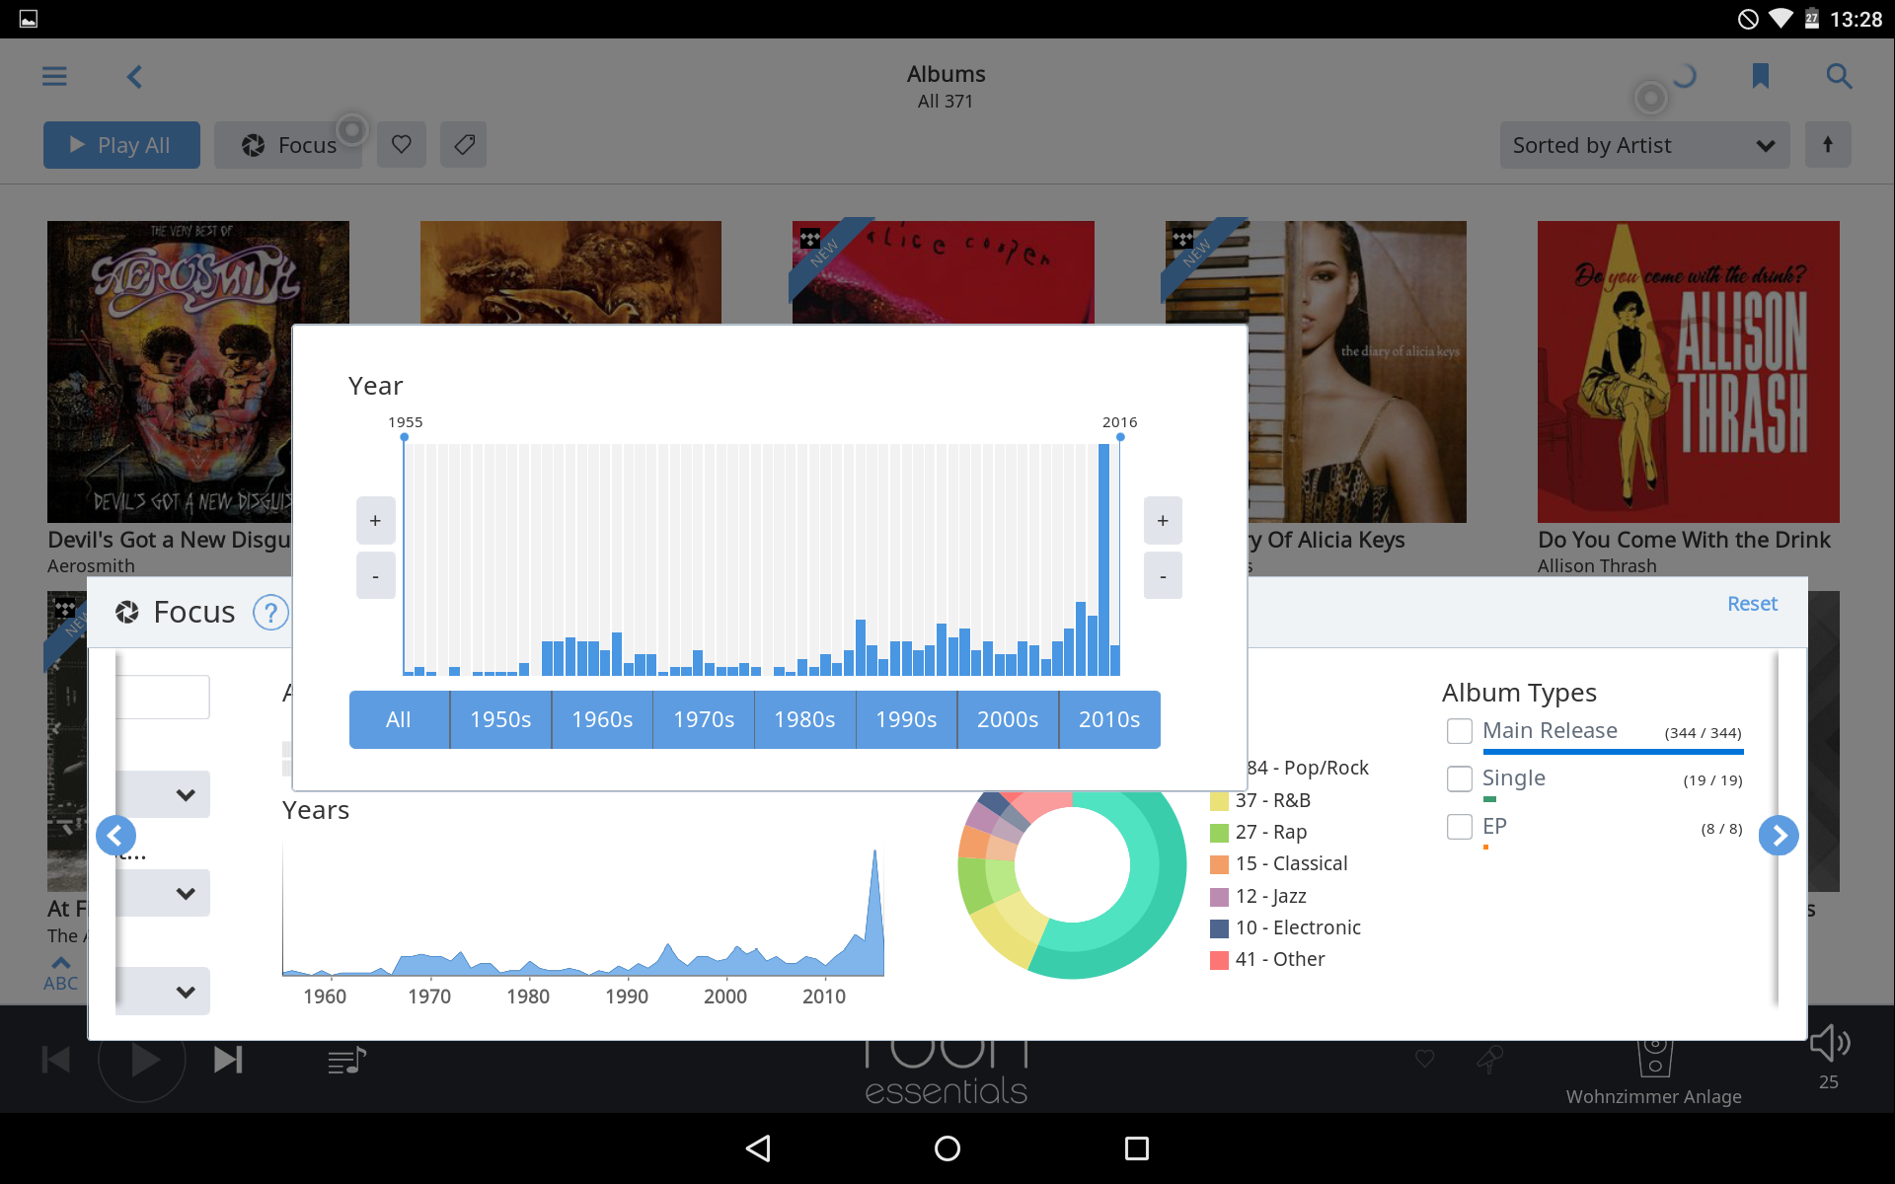Click the Play All button
The width and height of the screenshot is (1895, 1184).
point(121,145)
